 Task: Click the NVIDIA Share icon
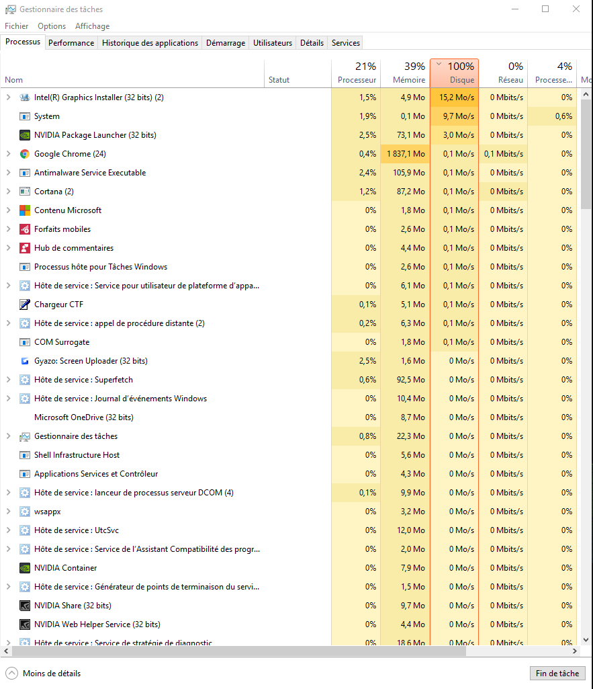click(25, 606)
